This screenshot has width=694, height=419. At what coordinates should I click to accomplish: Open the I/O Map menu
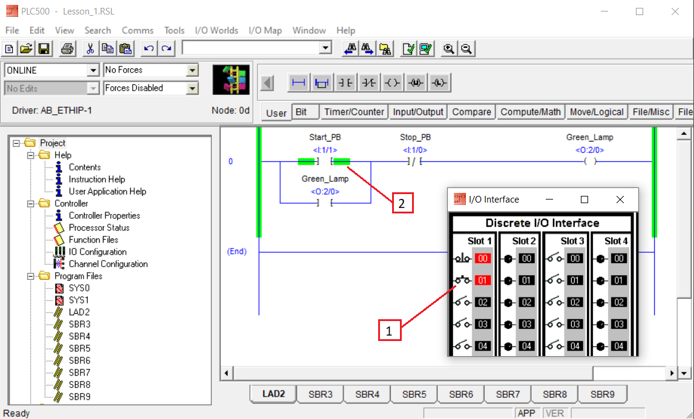pyautogui.click(x=265, y=30)
